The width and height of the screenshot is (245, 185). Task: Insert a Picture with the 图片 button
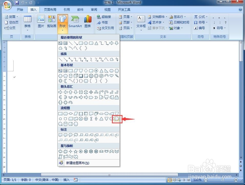41,21
